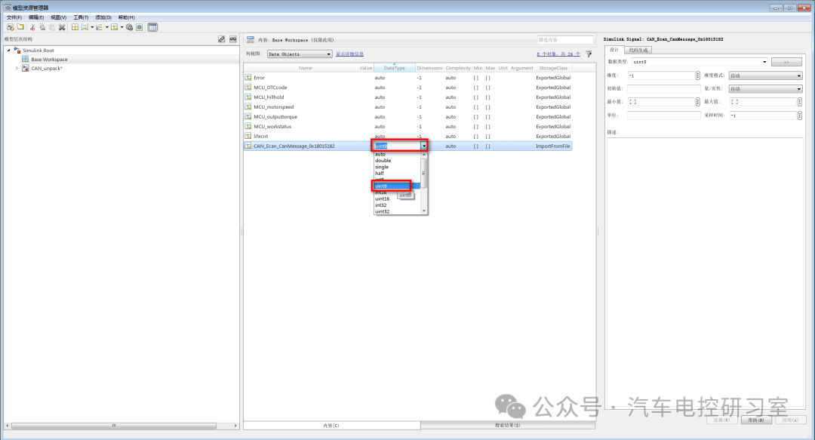
Task: Open the 维度模式 dropdown
Action: pos(765,75)
